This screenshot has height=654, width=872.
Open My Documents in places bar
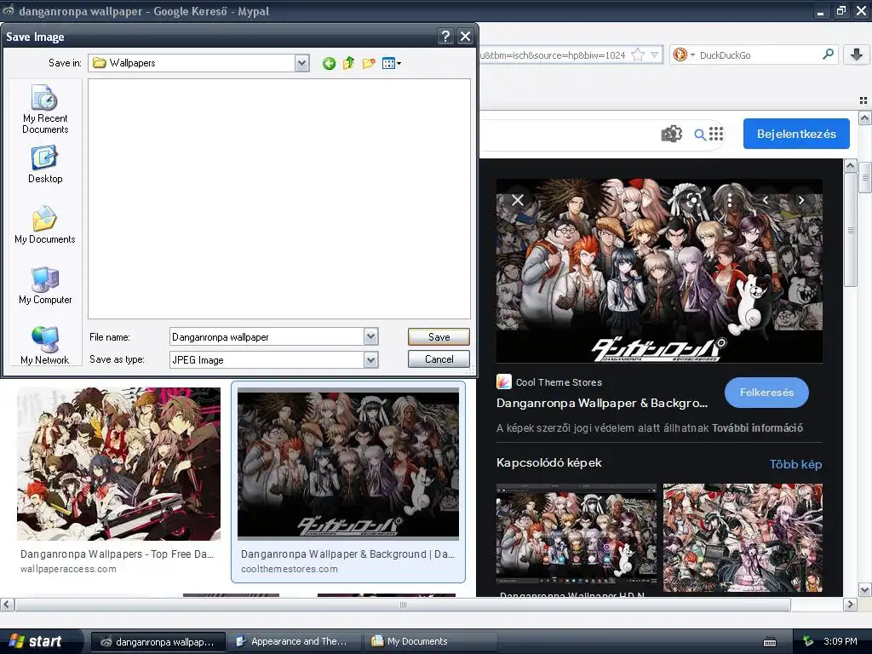click(45, 225)
